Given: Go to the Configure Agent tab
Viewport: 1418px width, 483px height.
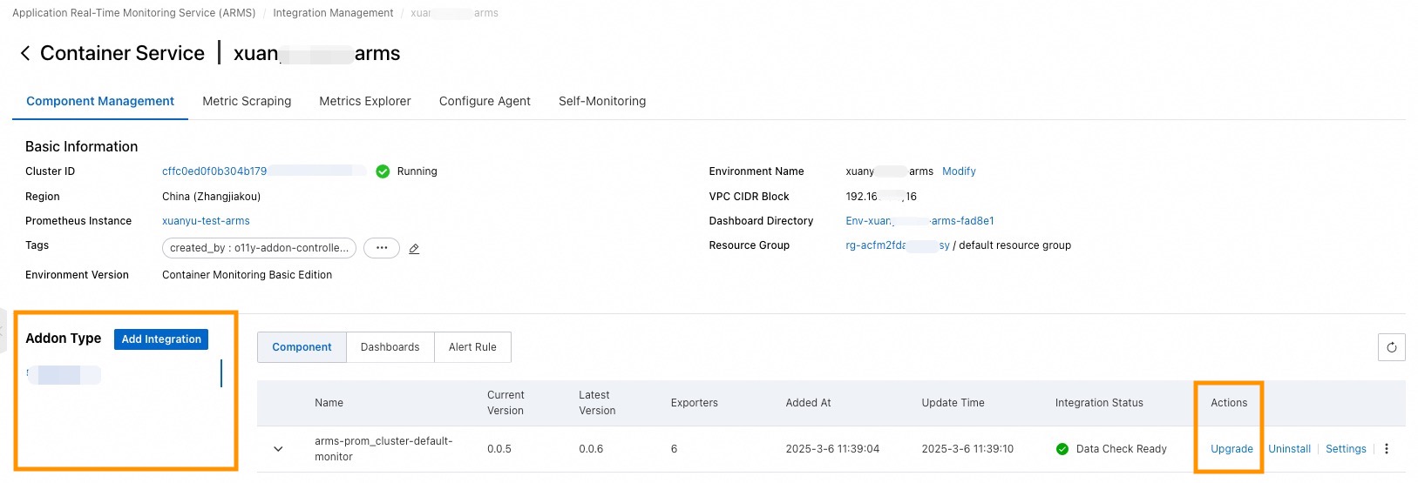Looking at the screenshot, I should click(x=485, y=101).
